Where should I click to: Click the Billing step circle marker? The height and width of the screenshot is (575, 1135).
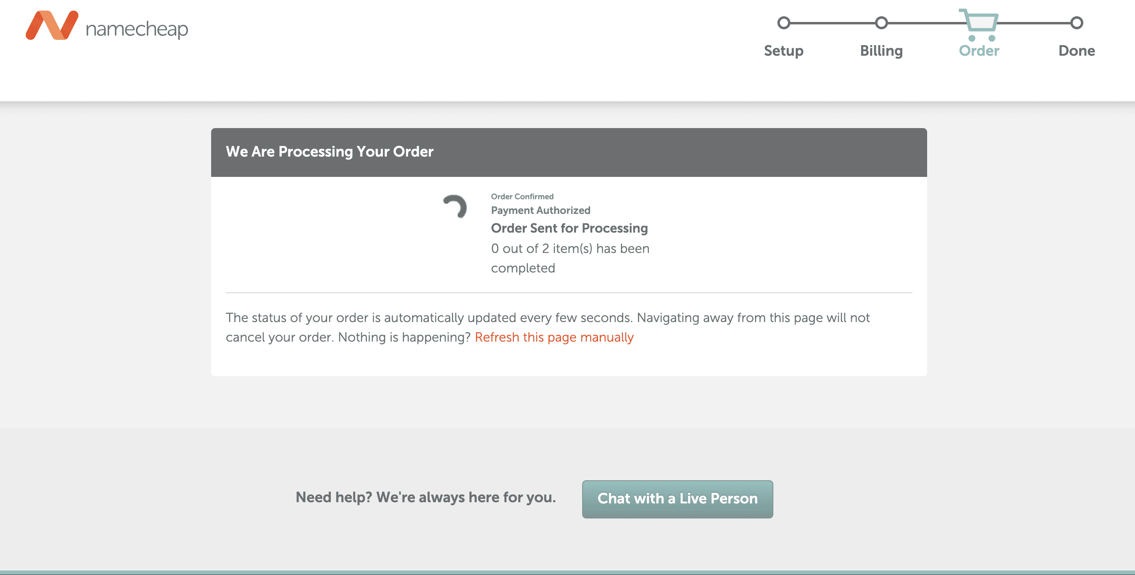pos(881,23)
